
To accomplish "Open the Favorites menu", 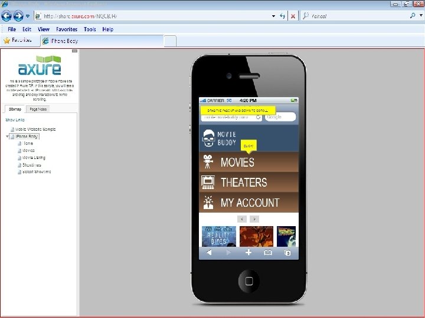I will tap(67, 29).
